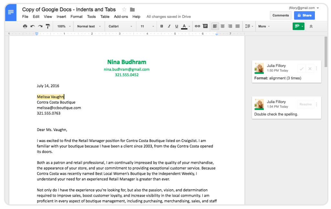Open the Table menu

pos(105,16)
